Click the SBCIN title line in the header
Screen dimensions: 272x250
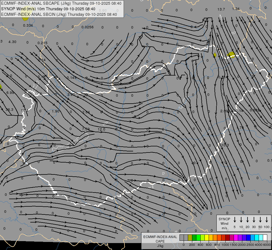59,14
